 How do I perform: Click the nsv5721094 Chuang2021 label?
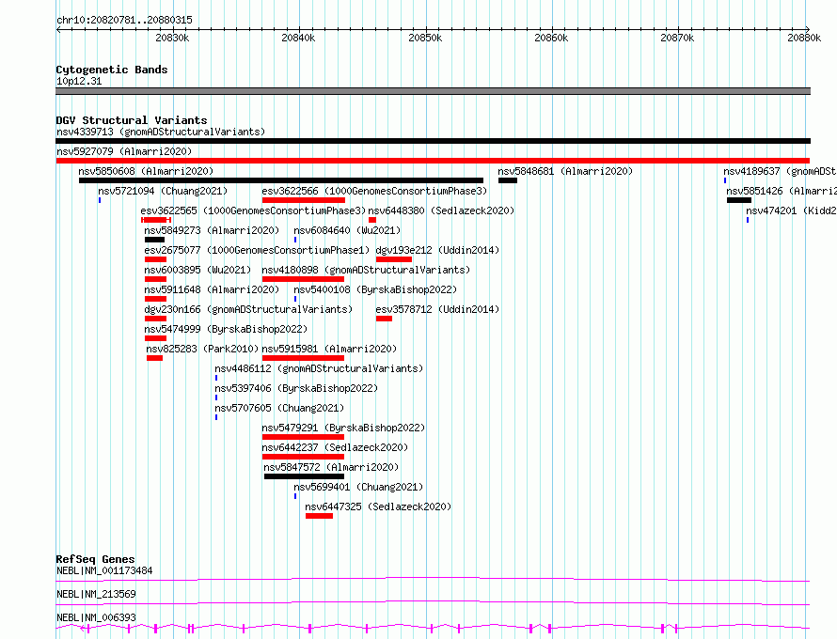click(163, 191)
